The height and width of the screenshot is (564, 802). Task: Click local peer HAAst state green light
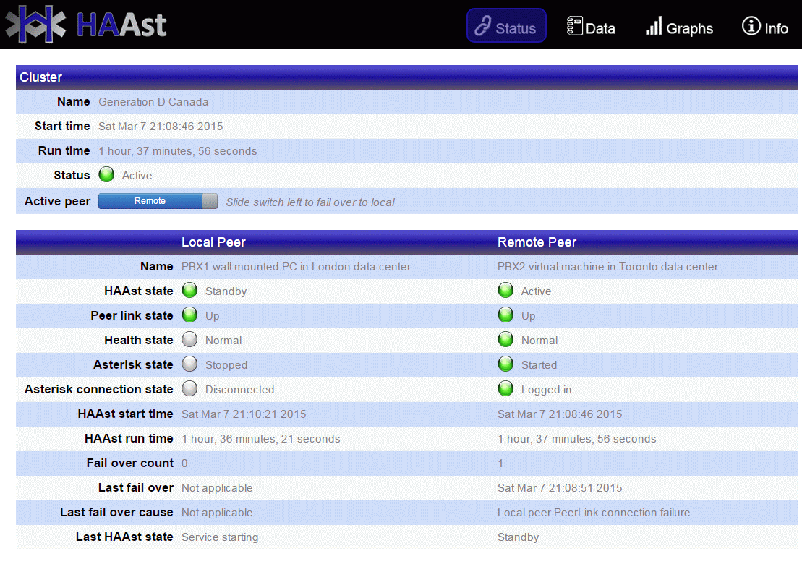(189, 291)
